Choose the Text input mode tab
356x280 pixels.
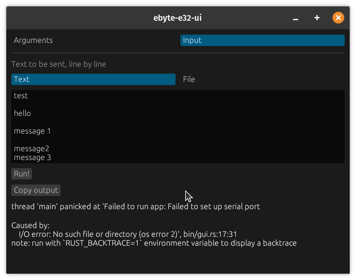[93, 79]
